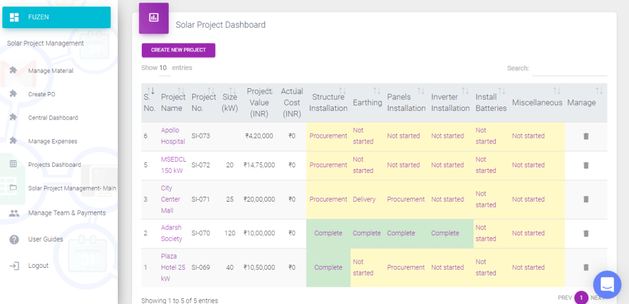Open Create PO in the sidebar

(42, 94)
